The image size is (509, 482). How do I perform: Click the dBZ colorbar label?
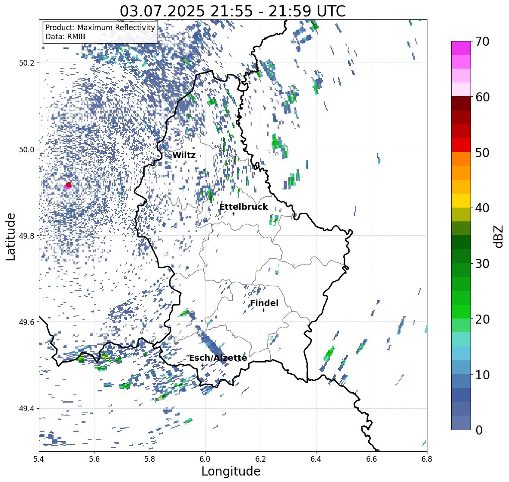(499, 236)
